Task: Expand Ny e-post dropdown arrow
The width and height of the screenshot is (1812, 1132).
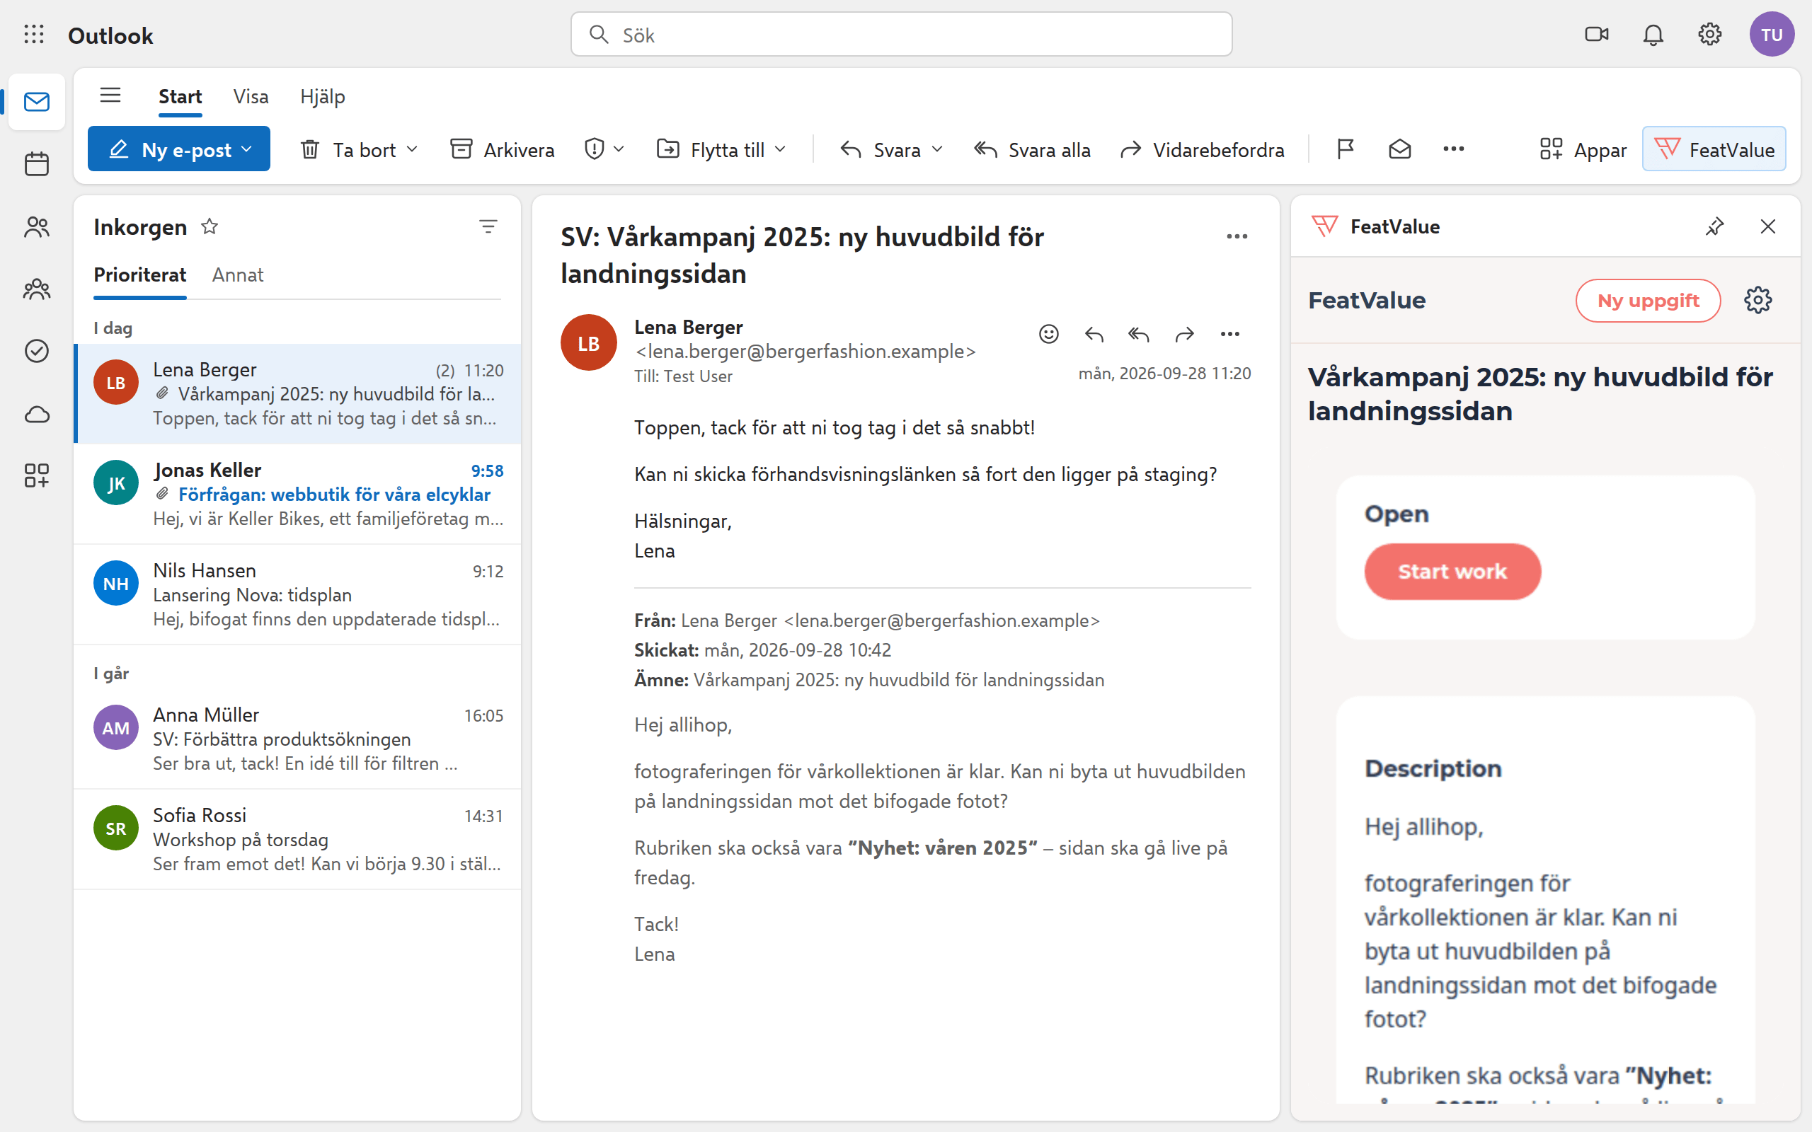Action: point(247,150)
